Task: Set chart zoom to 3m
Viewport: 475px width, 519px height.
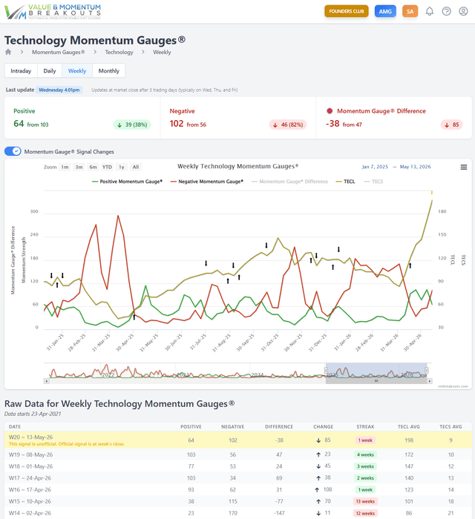Action: [x=79, y=167]
